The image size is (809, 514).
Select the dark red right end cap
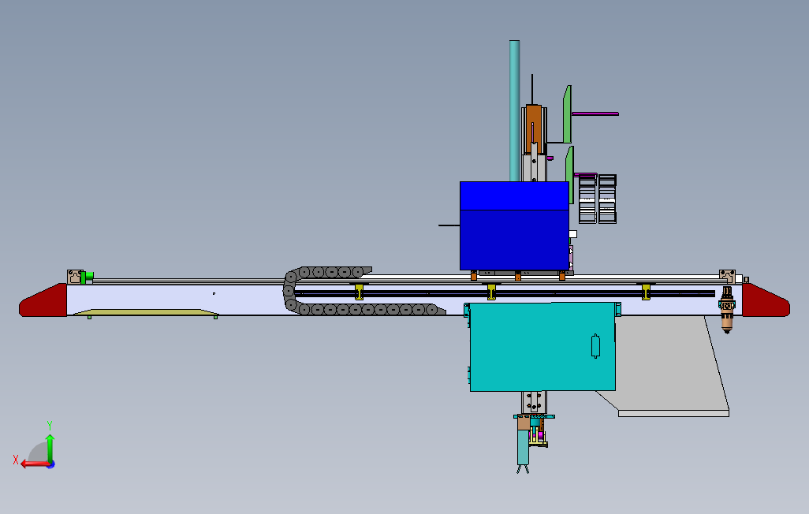(766, 300)
